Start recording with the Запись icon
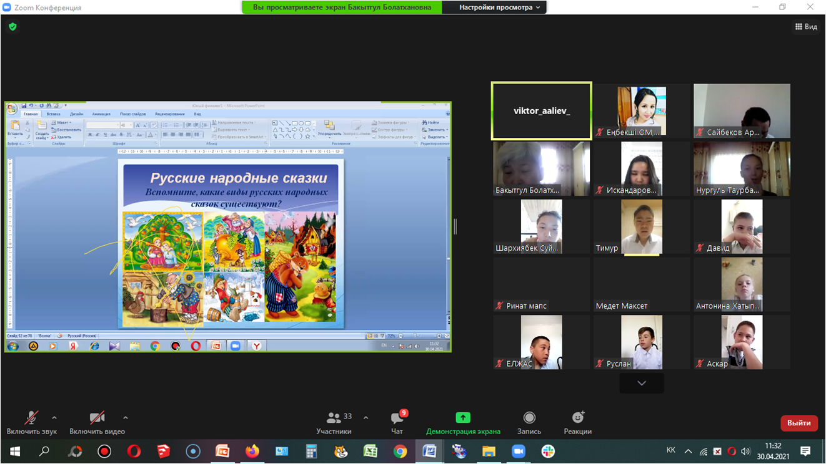The image size is (826, 464). pyautogui.click(x=529, y=418)
